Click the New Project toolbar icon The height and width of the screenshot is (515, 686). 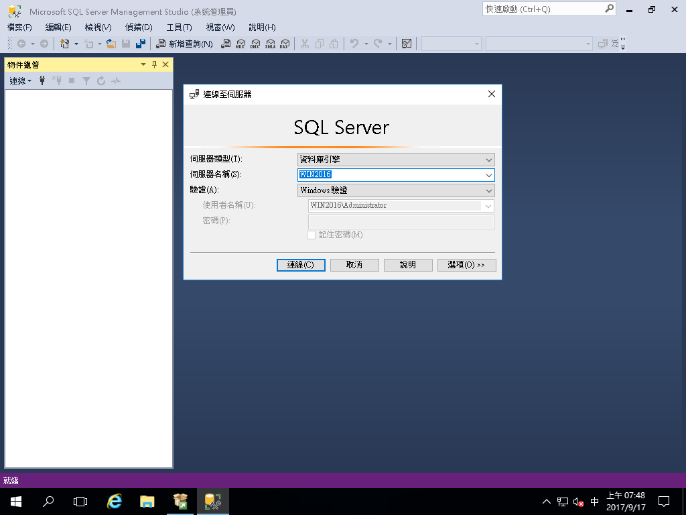pos(65,44)
